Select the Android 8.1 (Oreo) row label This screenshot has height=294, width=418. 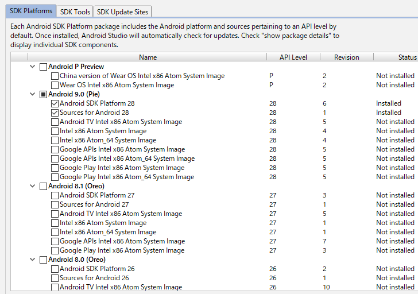click(76, 186)
